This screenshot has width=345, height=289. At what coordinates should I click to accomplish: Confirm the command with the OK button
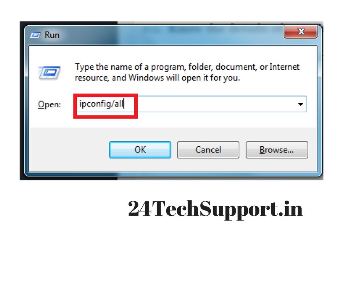click(x=140, y=150)
